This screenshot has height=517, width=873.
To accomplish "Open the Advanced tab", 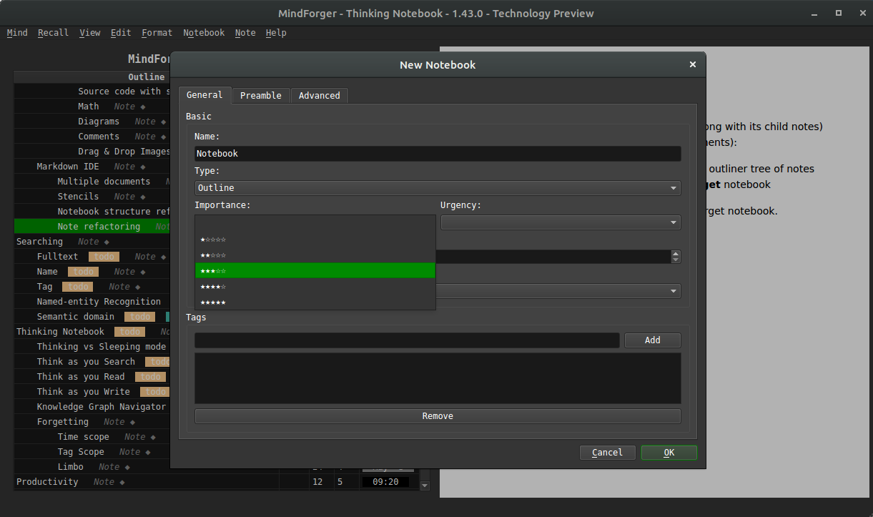I will [x=319, y=96].
